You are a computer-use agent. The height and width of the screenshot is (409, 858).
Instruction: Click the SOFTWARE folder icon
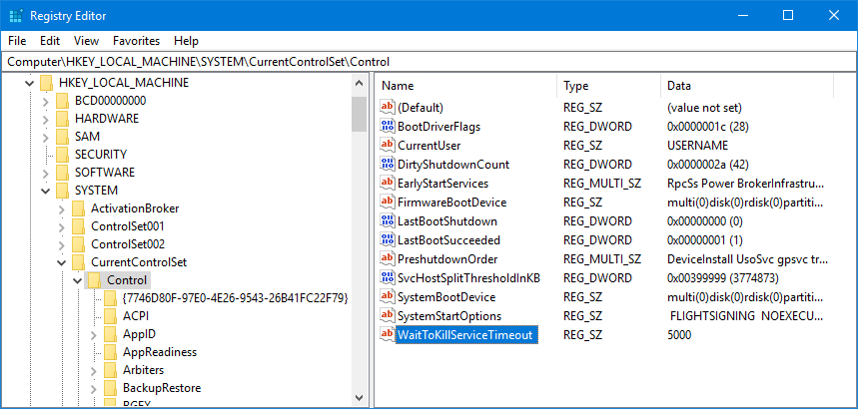pos(62,173)
